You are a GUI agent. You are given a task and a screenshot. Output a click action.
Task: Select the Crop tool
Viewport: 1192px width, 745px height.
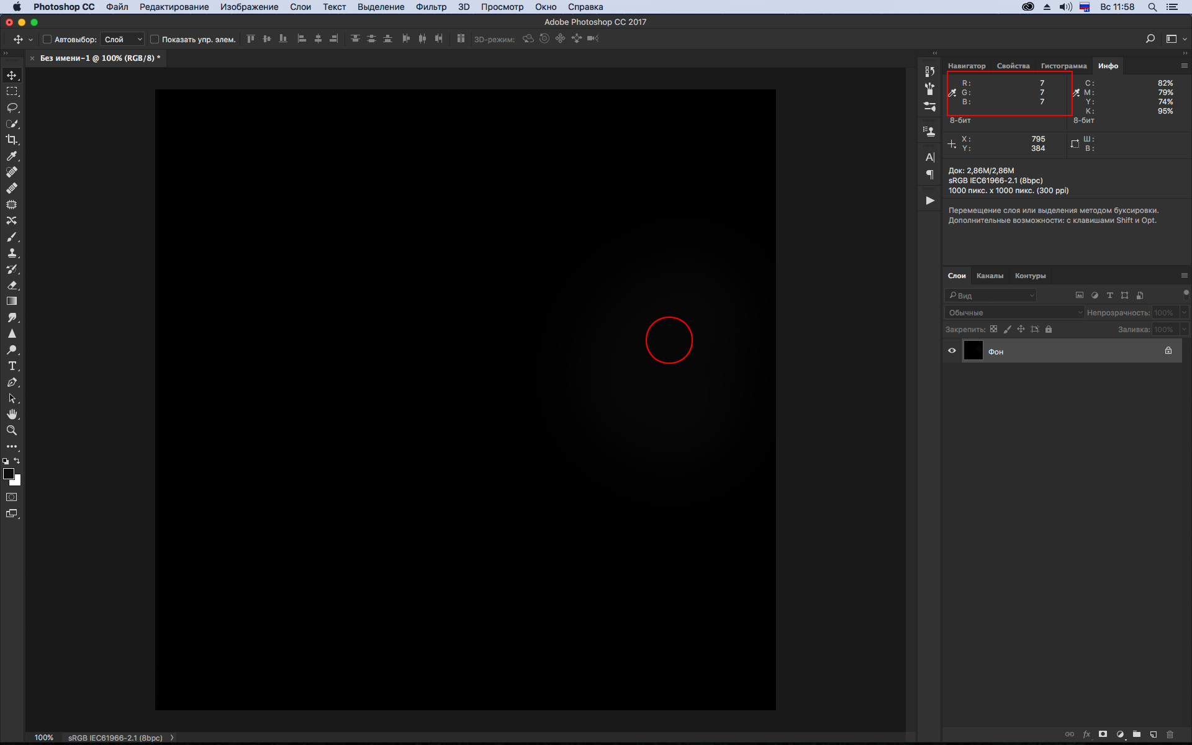tap(12, 140)
